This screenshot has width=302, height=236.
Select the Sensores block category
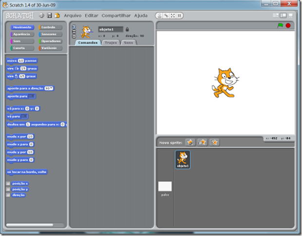pos(51,34)
